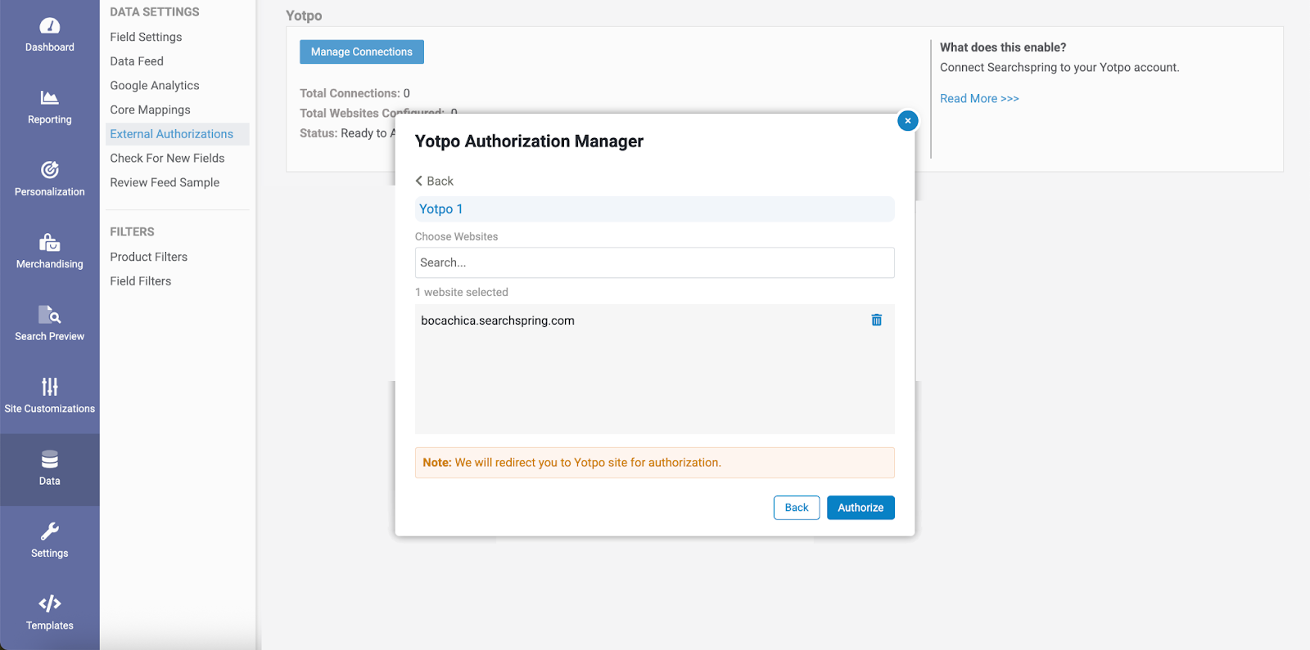The height and width of the screenshot is (650, 1310).
Task: Open the Reporting chart icon
Action: 49,98
